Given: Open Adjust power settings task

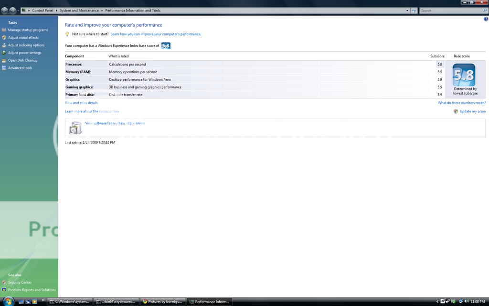Looking at the screenshot, I should click(25, 53).
